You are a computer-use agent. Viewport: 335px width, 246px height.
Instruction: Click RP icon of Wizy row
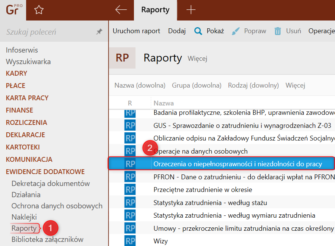130,241
